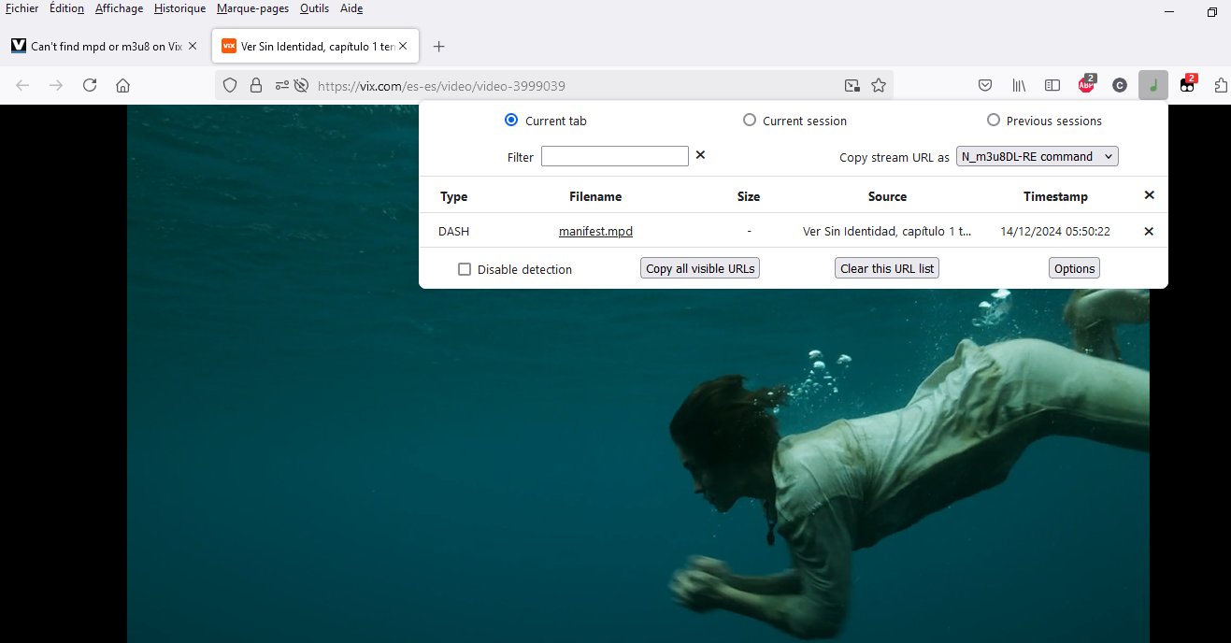
Task: Switch to Can't find mpd or m3u8 tab
Action: point(106,46)
